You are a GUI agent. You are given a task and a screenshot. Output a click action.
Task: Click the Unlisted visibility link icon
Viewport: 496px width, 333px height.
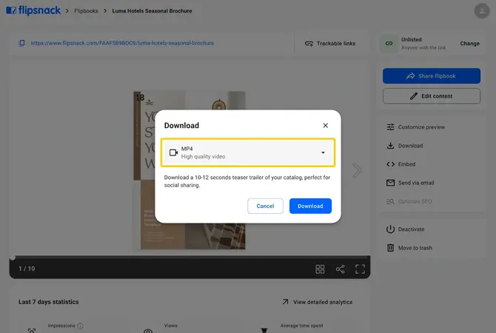click(389, 44)
